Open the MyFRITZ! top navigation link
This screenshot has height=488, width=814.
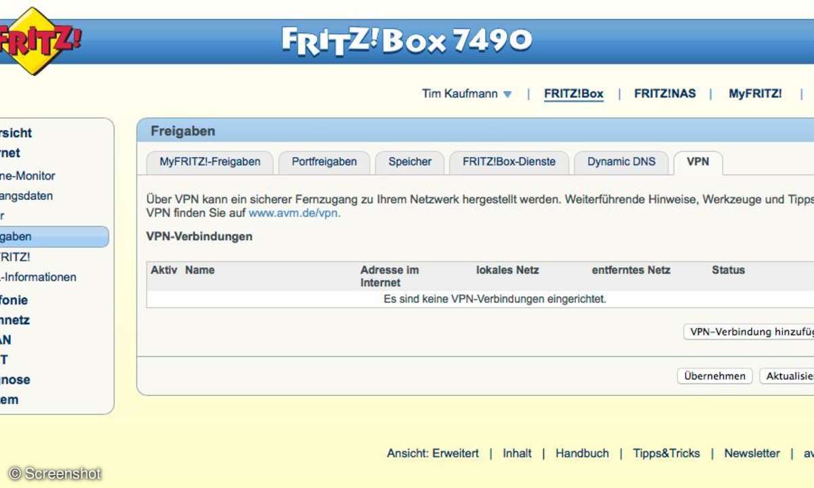[x=755, y=94]
